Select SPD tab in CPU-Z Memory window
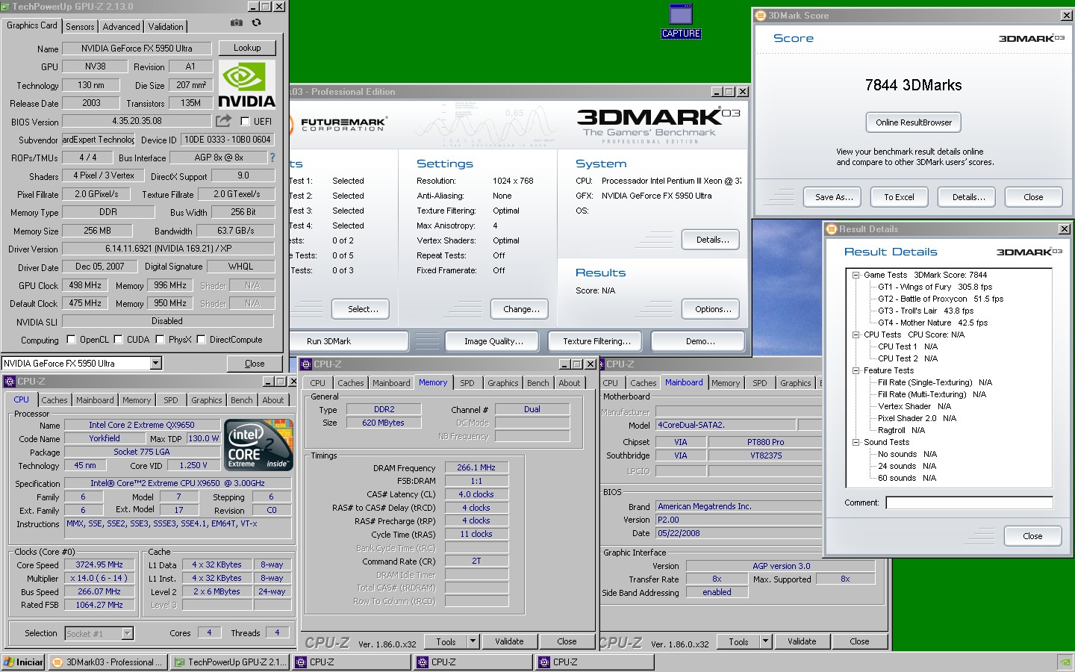 tap(467, 383)
